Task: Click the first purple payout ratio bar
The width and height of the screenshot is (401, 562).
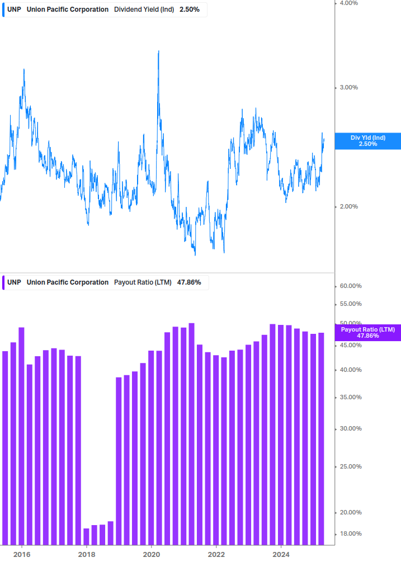Action: coord(5,448)
